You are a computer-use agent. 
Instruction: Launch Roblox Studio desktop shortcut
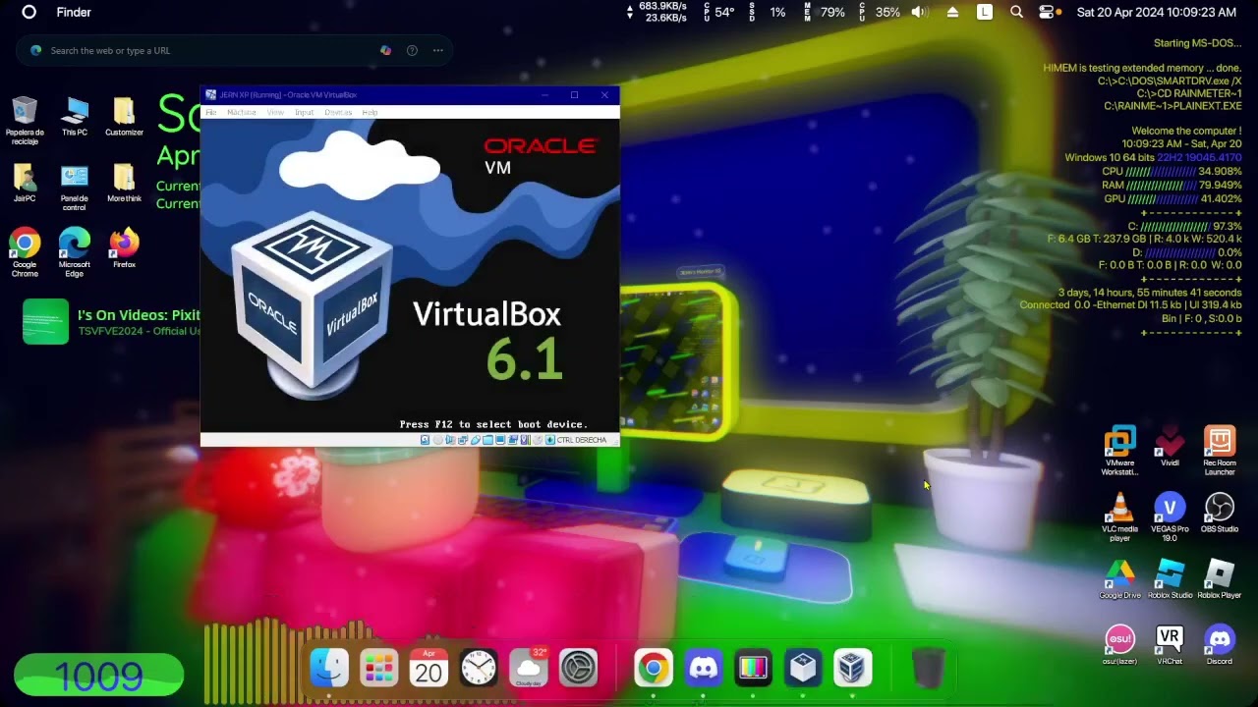click(x=1170, y=579)
